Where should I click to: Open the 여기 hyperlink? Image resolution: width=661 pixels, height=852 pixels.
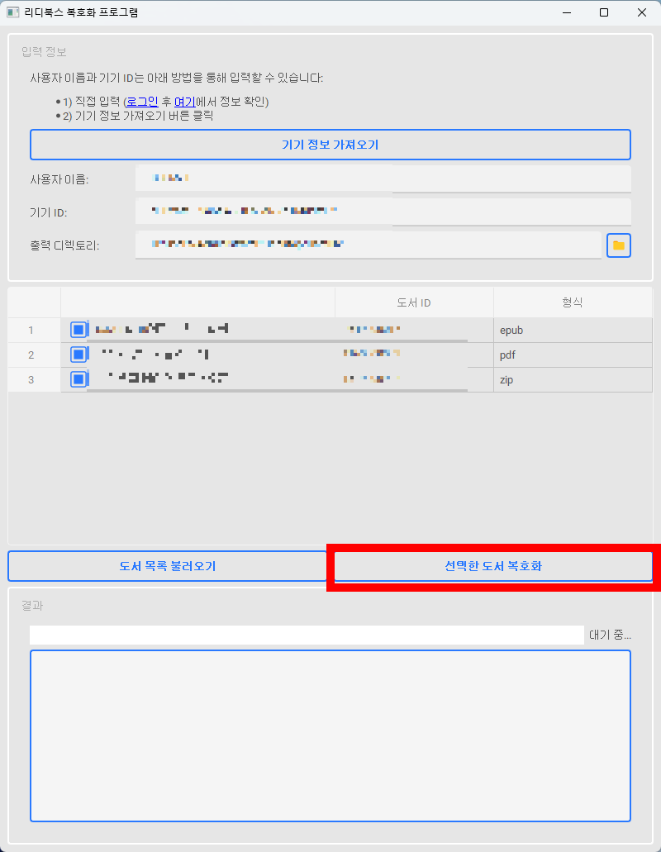(x=184, y=102)
